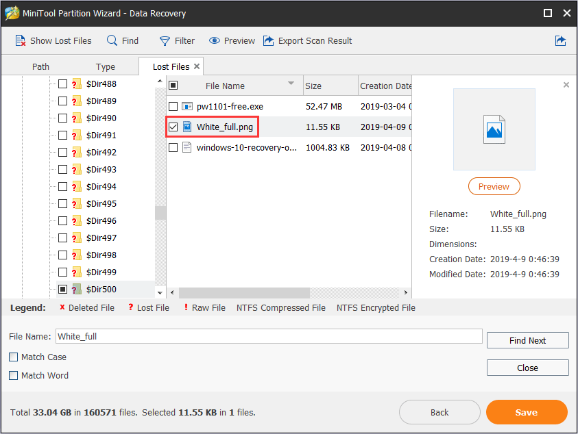
Task: Click the Save button
Action: pos(526,412)
